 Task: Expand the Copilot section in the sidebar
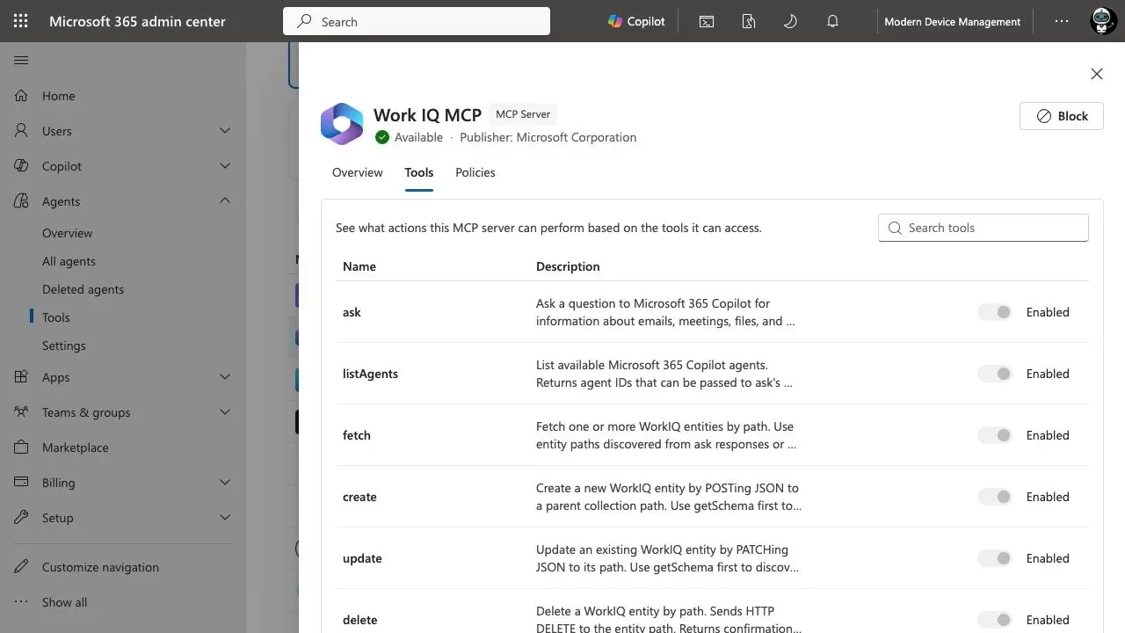pyautogui.click(x=225, y=166)
